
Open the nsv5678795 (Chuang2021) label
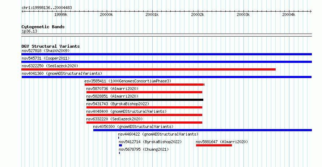[144, 149]
